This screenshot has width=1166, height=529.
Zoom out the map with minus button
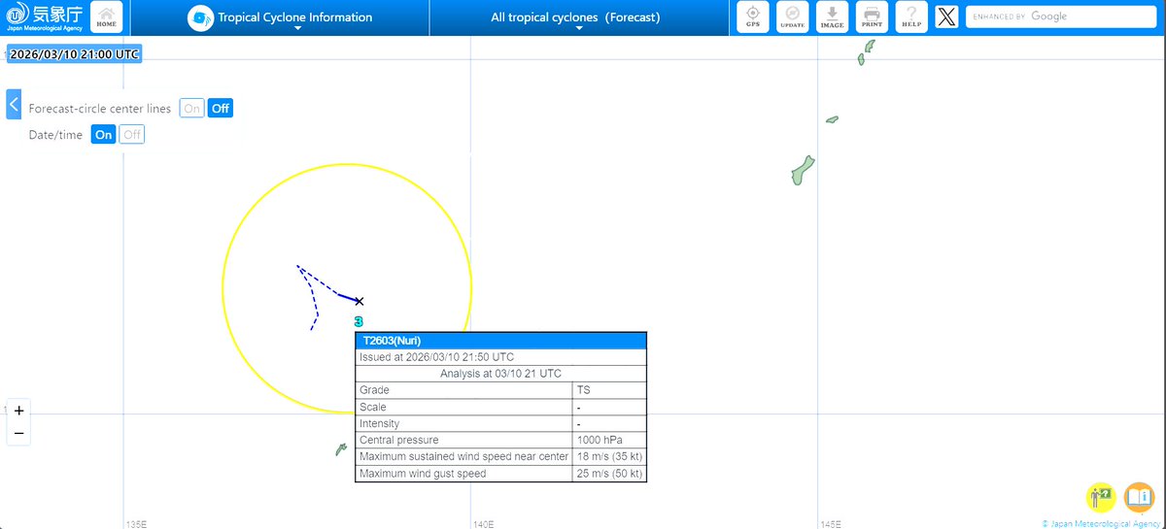tap(18, 434)
